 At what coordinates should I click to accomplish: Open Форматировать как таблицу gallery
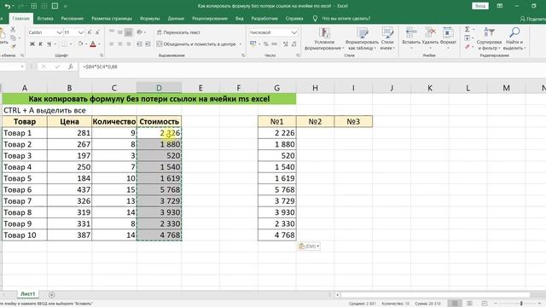pyautogui.click(x=362, y=38)
